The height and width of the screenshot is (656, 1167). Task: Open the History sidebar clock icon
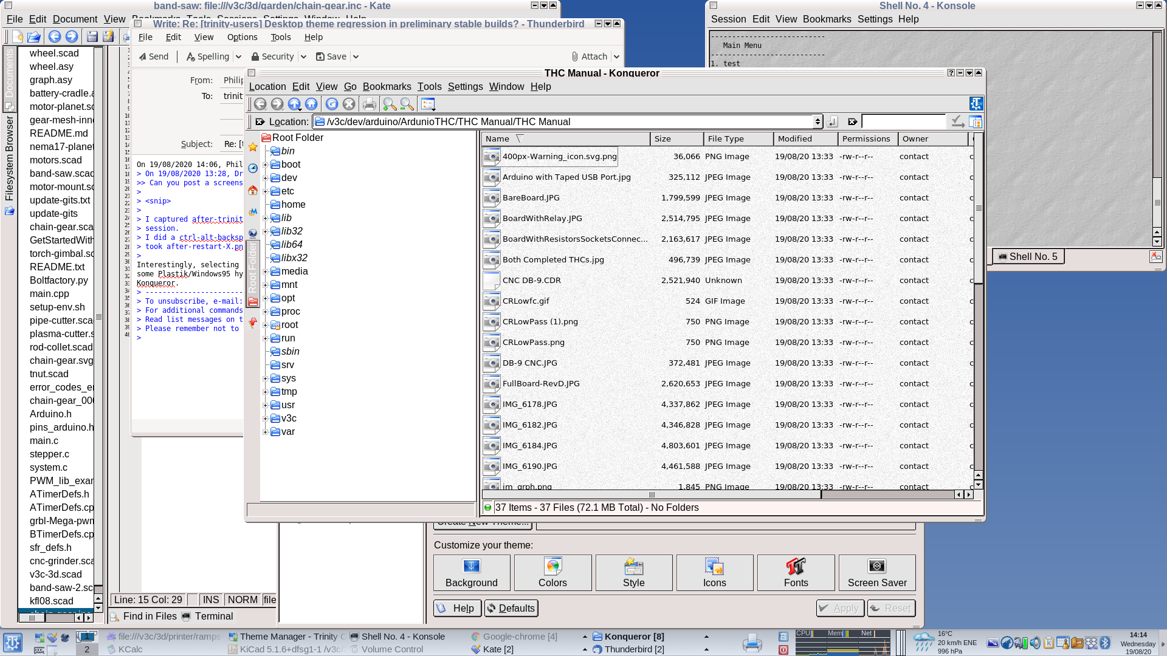tap(253, 168)
